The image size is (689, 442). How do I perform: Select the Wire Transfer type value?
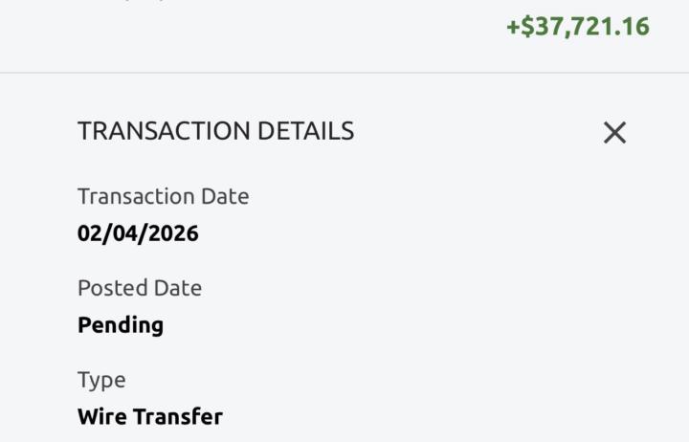(x=150, y=417)
